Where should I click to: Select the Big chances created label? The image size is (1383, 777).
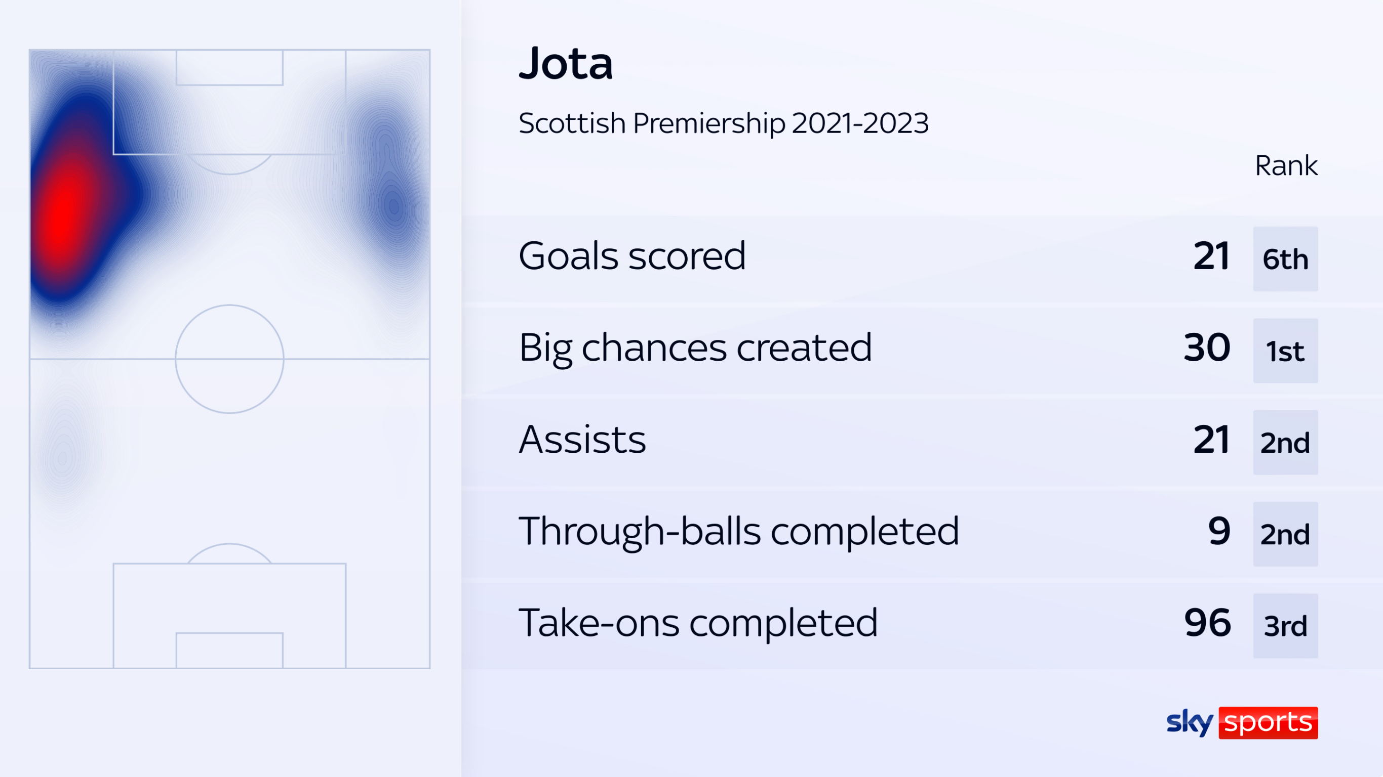[x=695, y=349]
